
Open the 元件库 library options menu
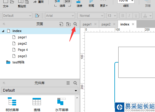coord(68,83)
